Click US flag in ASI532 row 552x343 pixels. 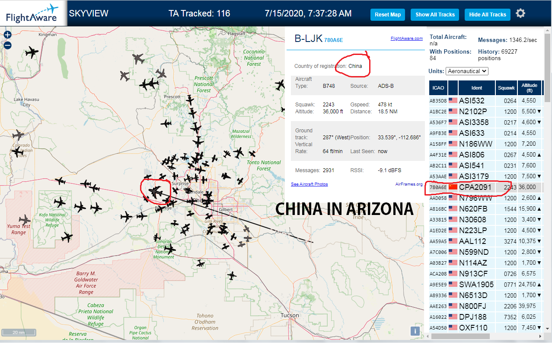click(453, 100)
